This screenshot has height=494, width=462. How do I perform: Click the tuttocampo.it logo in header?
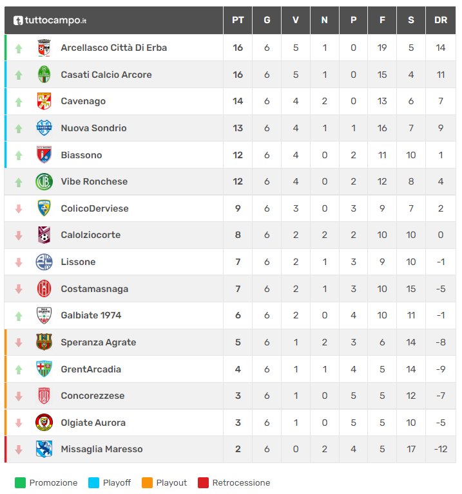50,21
